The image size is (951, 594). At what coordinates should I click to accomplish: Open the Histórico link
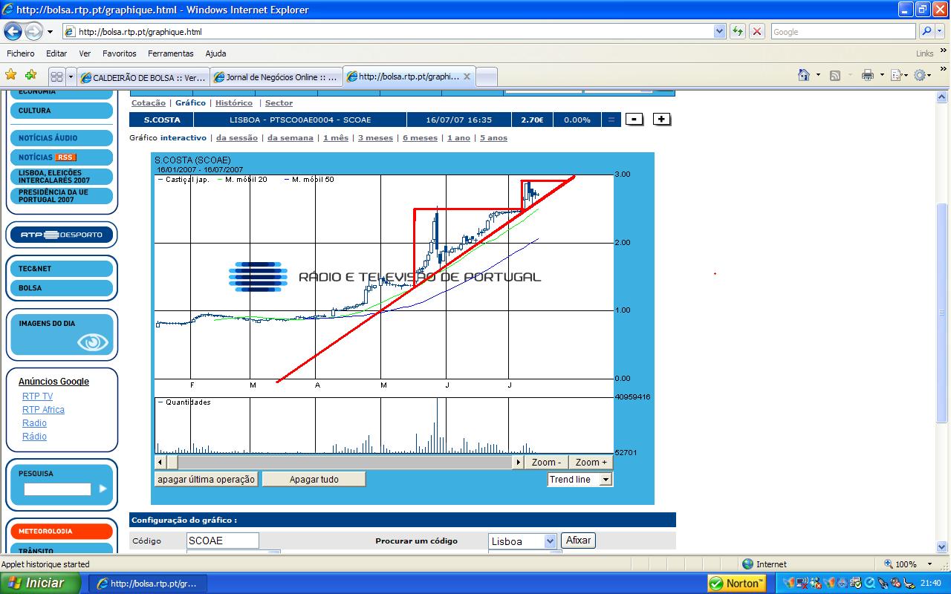point(234,103)
